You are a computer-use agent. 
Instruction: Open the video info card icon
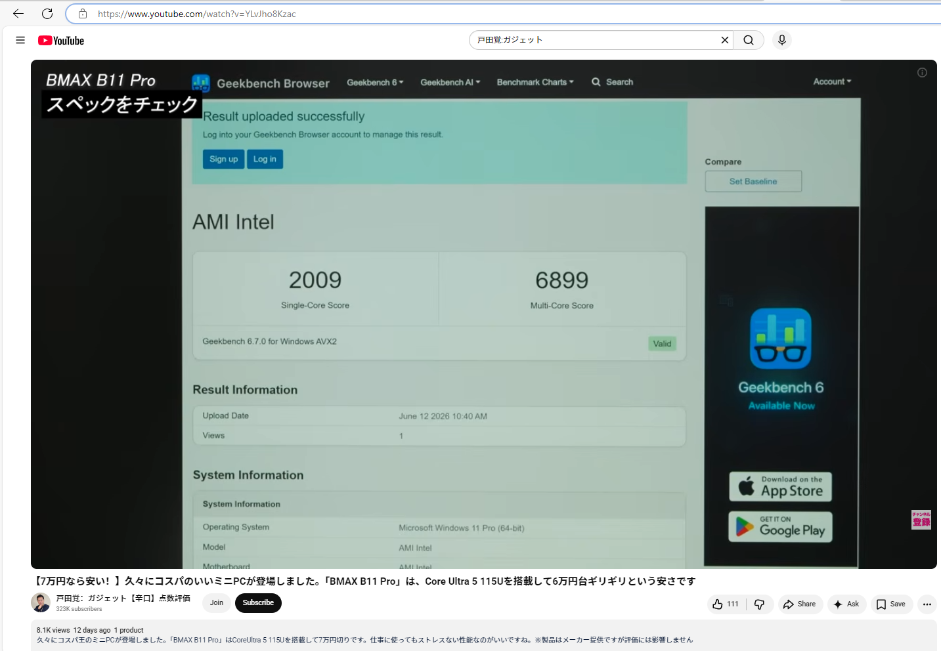(922, 73)
